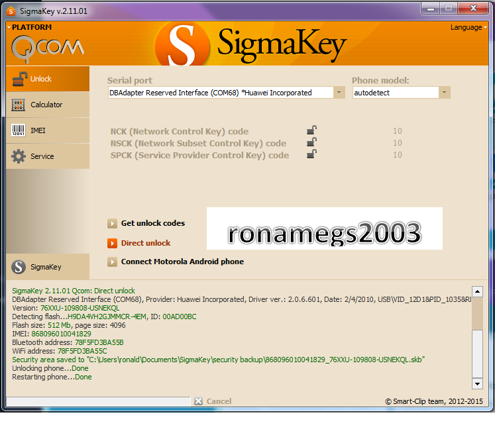Click the SigmaKey title bar app icon
This screenshot has width=495, height=441.
pos(11,11)
